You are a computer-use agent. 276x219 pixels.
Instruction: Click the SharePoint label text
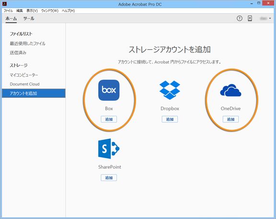click(x=109, y=167)
